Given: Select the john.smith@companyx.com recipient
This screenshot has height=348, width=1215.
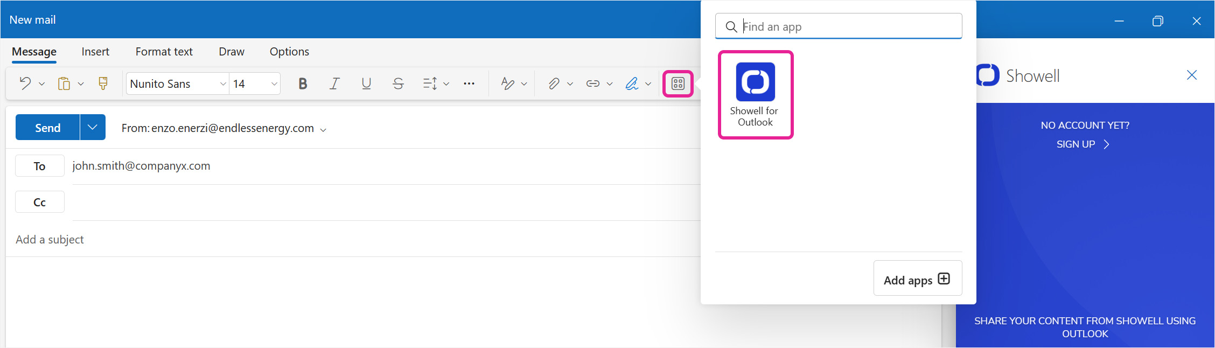Looking at the screenshot, I should click(141, 166).
